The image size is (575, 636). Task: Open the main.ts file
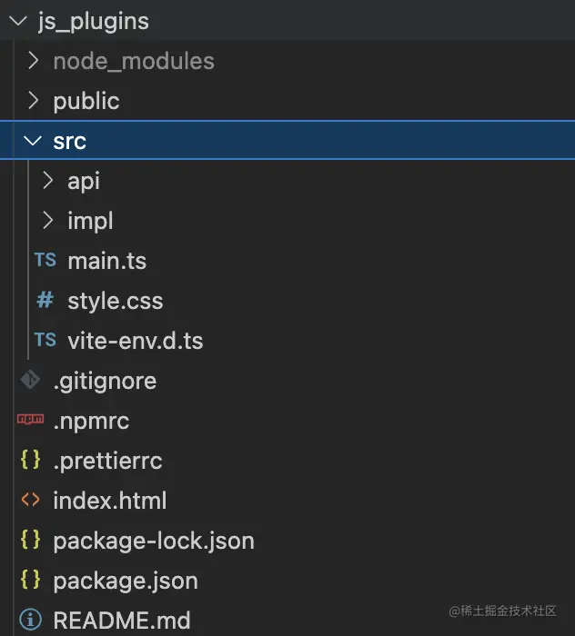[106, 261]
